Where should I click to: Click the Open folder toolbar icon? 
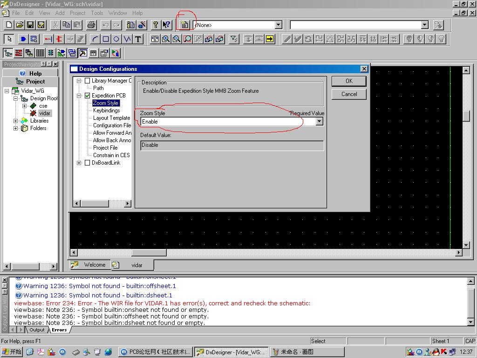pos(20,25)
